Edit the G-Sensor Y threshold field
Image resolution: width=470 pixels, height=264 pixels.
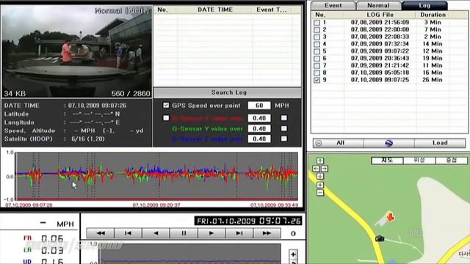(x=259, y=128)
